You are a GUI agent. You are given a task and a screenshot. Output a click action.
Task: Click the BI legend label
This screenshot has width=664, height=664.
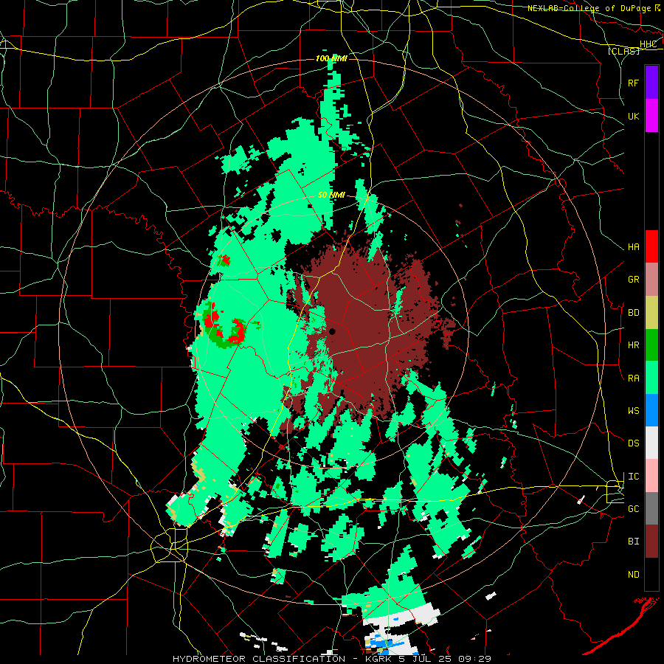click(633, 542)
